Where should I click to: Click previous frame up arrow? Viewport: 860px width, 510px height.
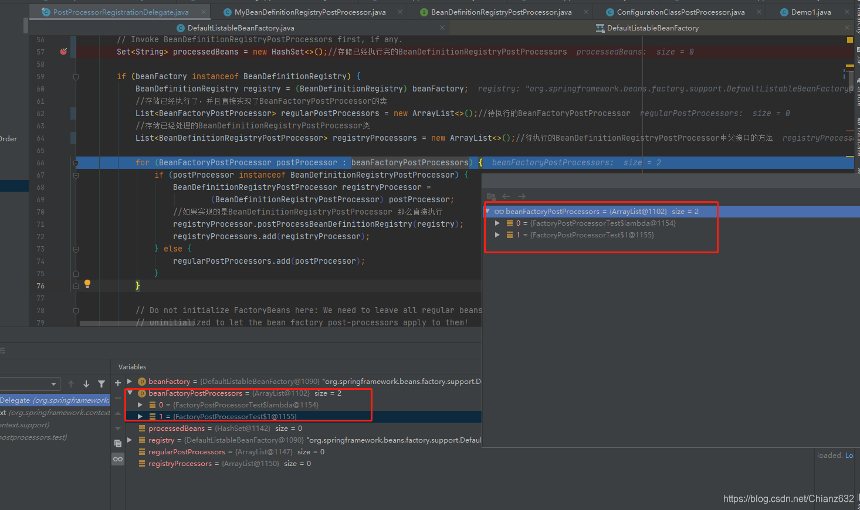pyautogui.click(x=71, y=384)
